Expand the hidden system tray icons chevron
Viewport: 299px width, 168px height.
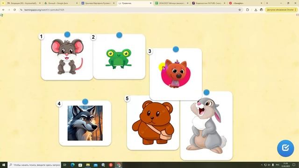point(262,165)
